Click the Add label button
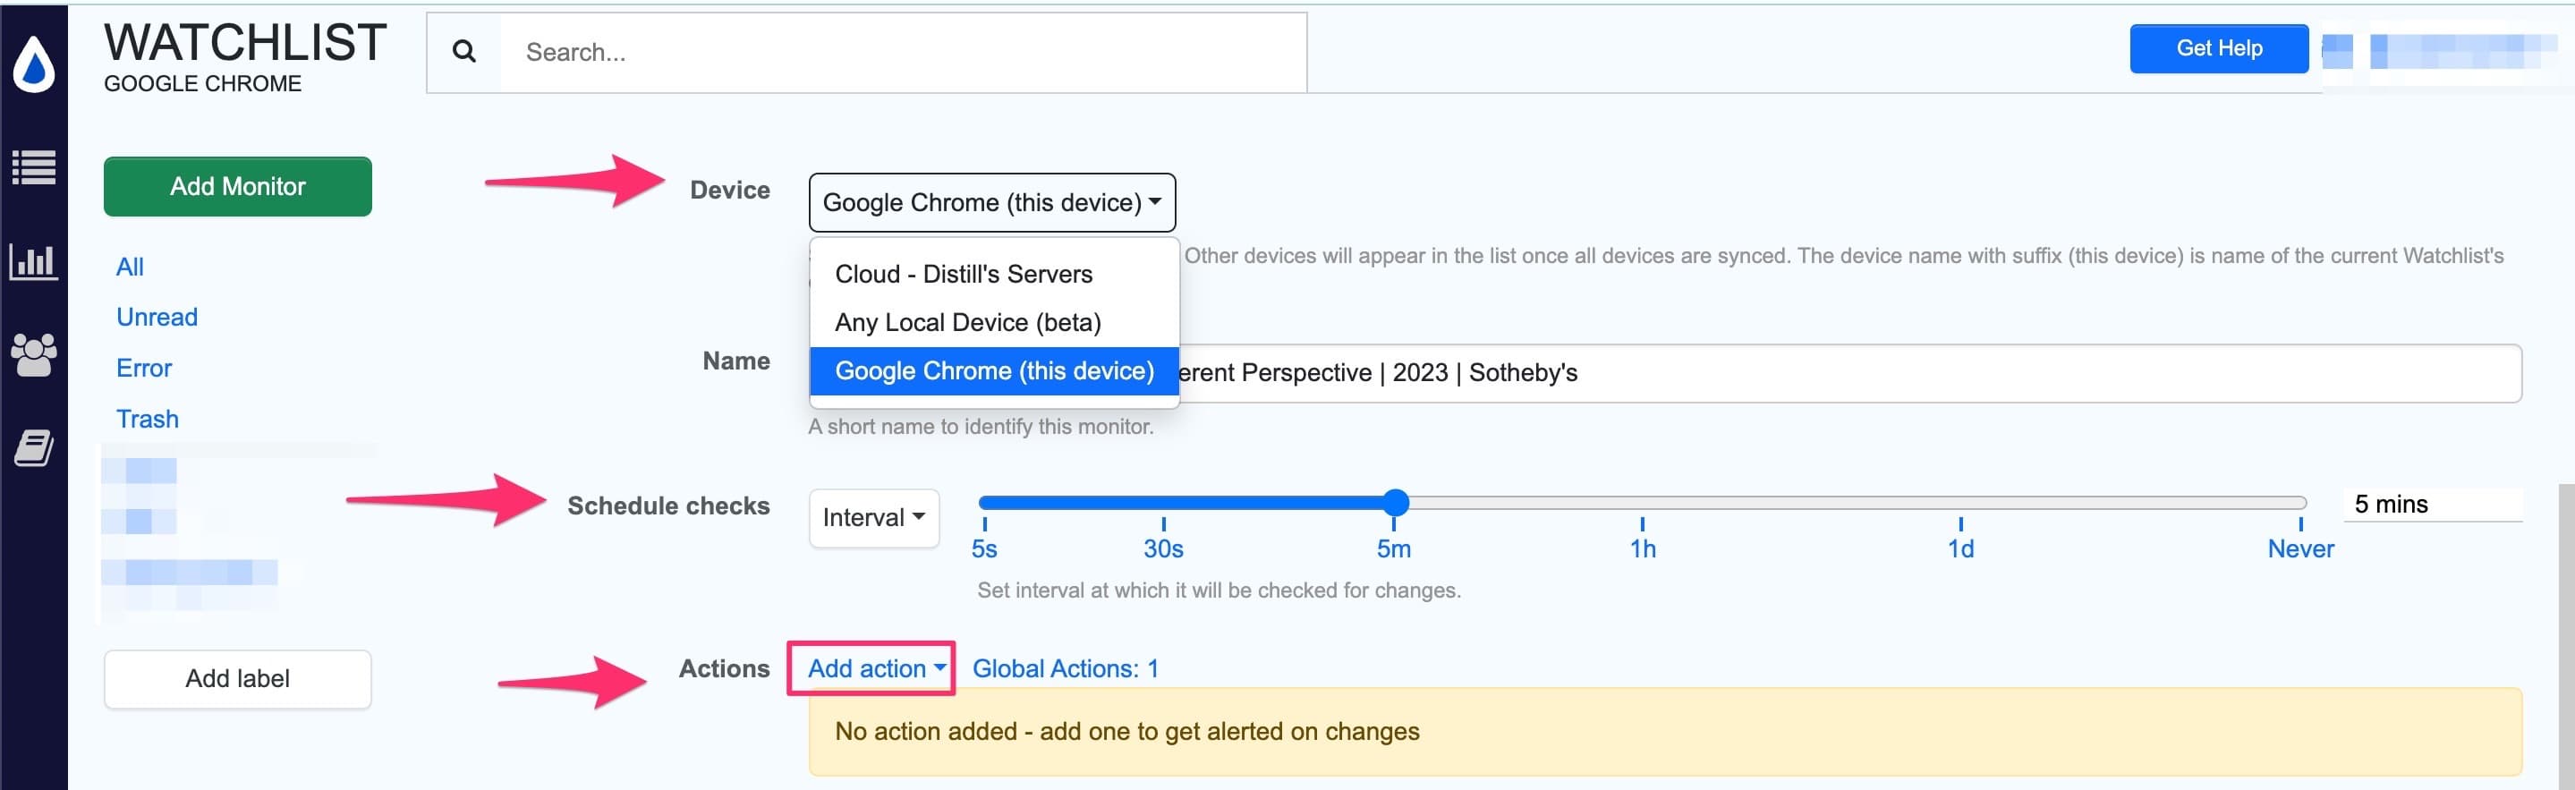 [x=238, y=679]
